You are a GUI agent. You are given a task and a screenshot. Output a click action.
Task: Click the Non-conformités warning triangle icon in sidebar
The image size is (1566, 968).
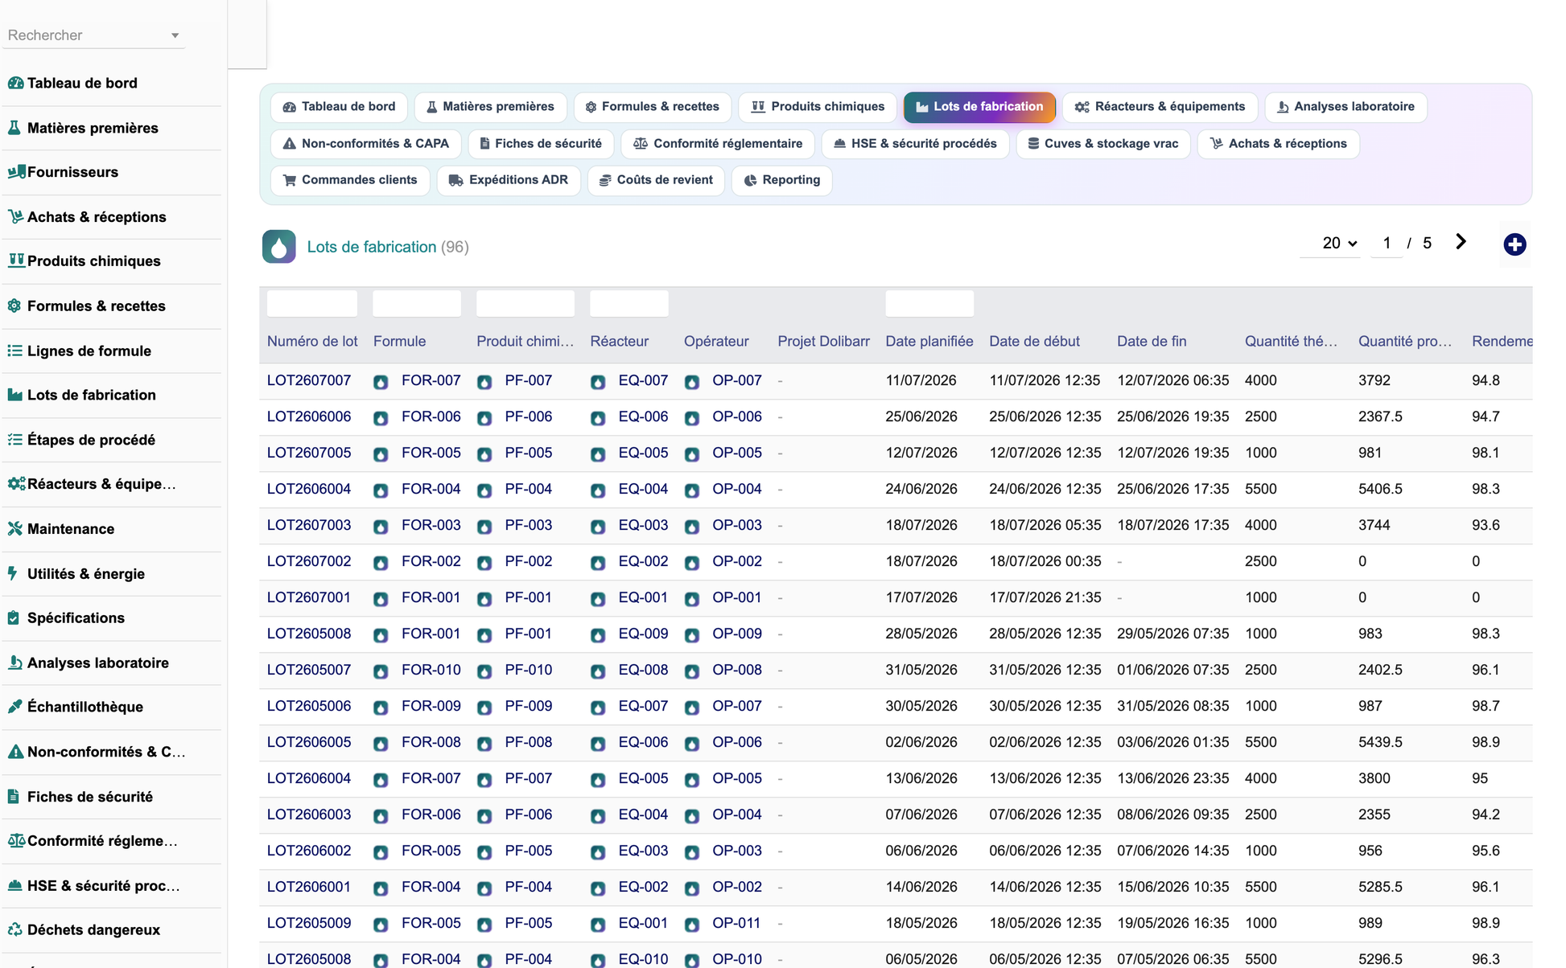point(15,752)
